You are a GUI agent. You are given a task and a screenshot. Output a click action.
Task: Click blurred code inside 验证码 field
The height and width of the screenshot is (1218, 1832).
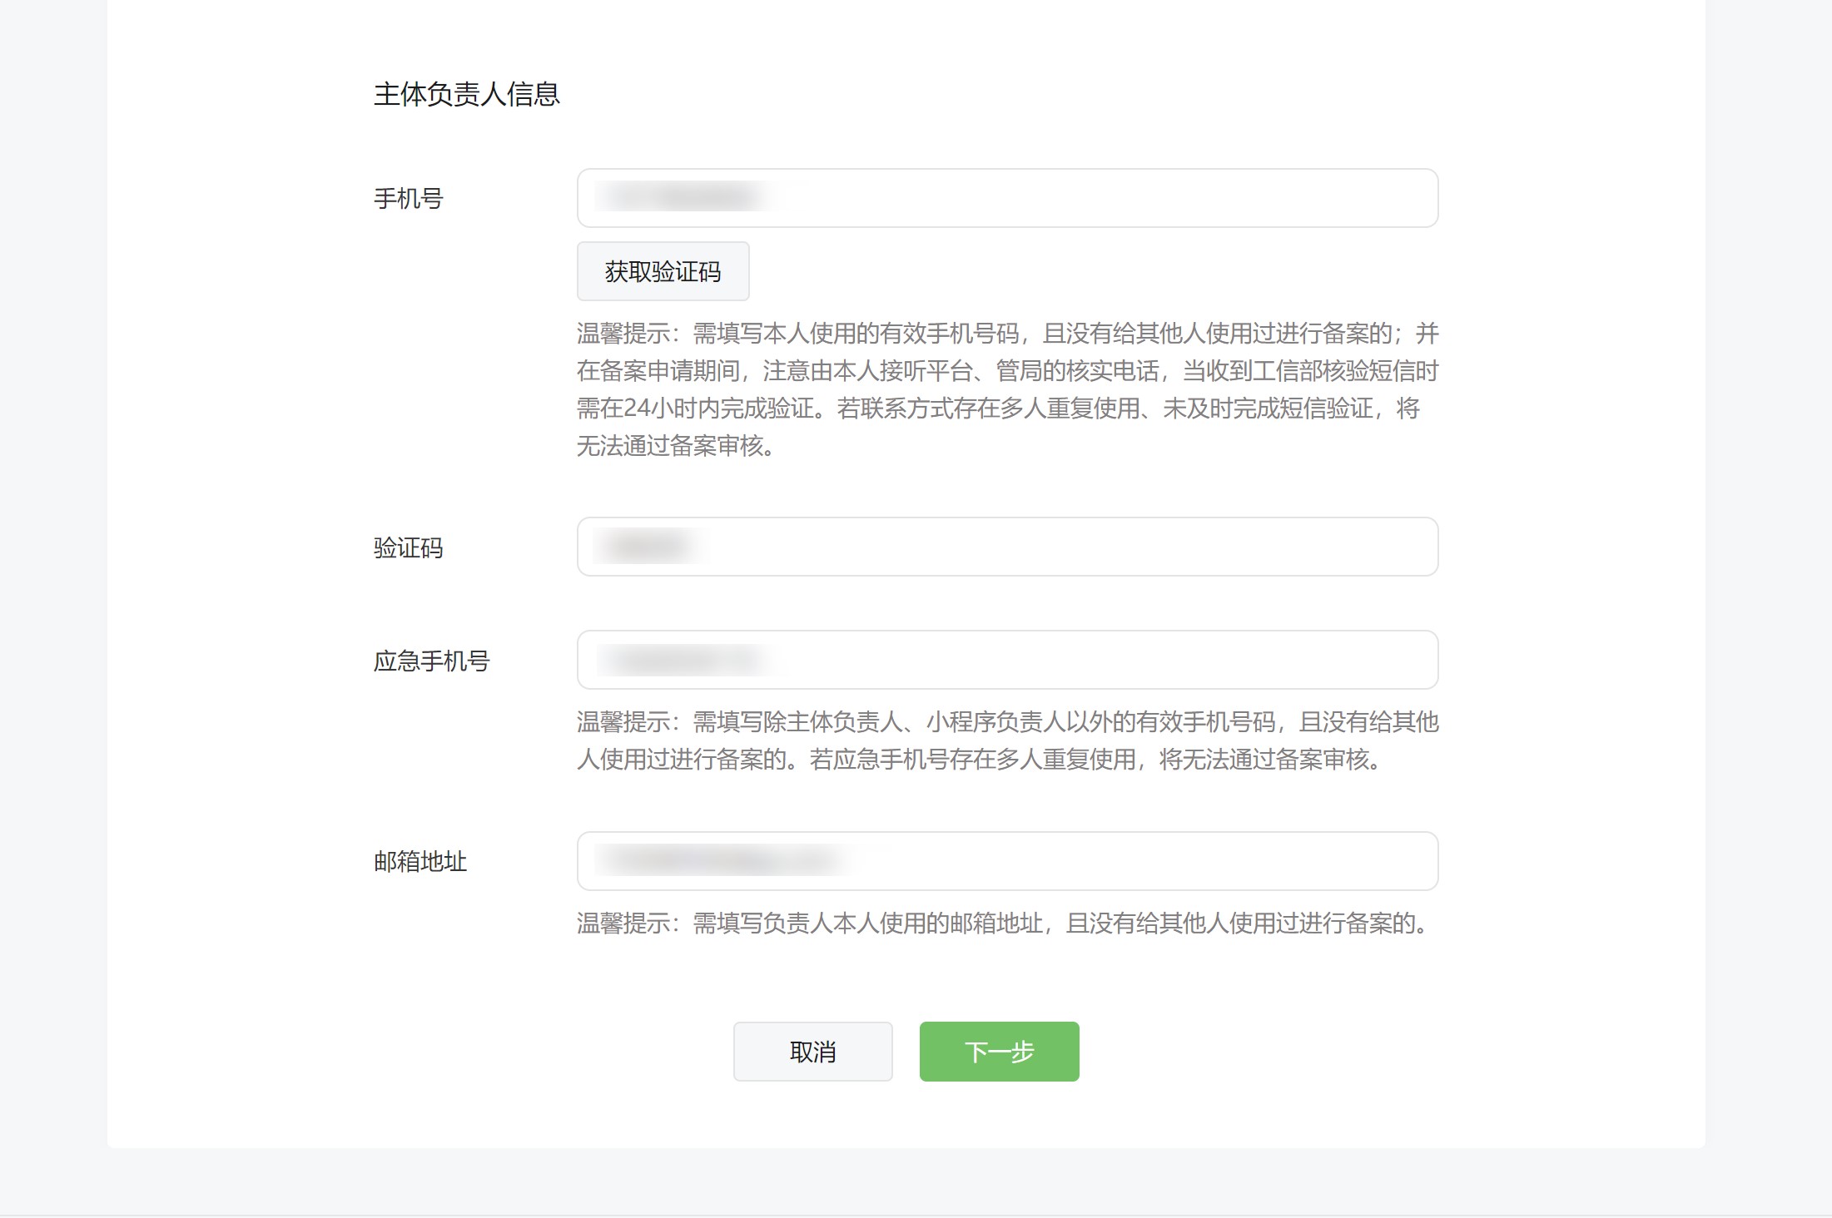649,547
